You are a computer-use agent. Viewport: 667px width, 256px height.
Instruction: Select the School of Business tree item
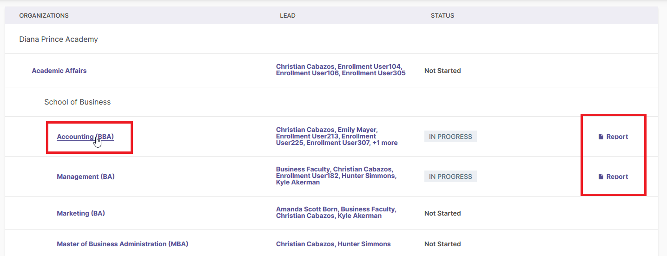[x=78, y=102]
